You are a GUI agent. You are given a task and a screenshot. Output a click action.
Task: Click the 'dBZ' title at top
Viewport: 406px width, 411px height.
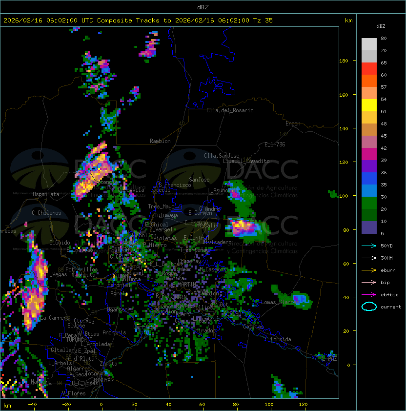203,7
